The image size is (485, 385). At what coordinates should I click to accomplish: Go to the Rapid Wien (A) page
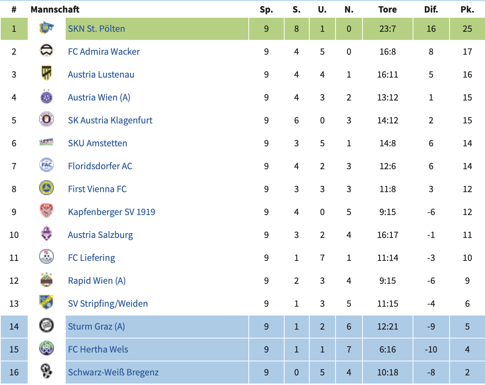pyautogui.click(x=97, y=281)
